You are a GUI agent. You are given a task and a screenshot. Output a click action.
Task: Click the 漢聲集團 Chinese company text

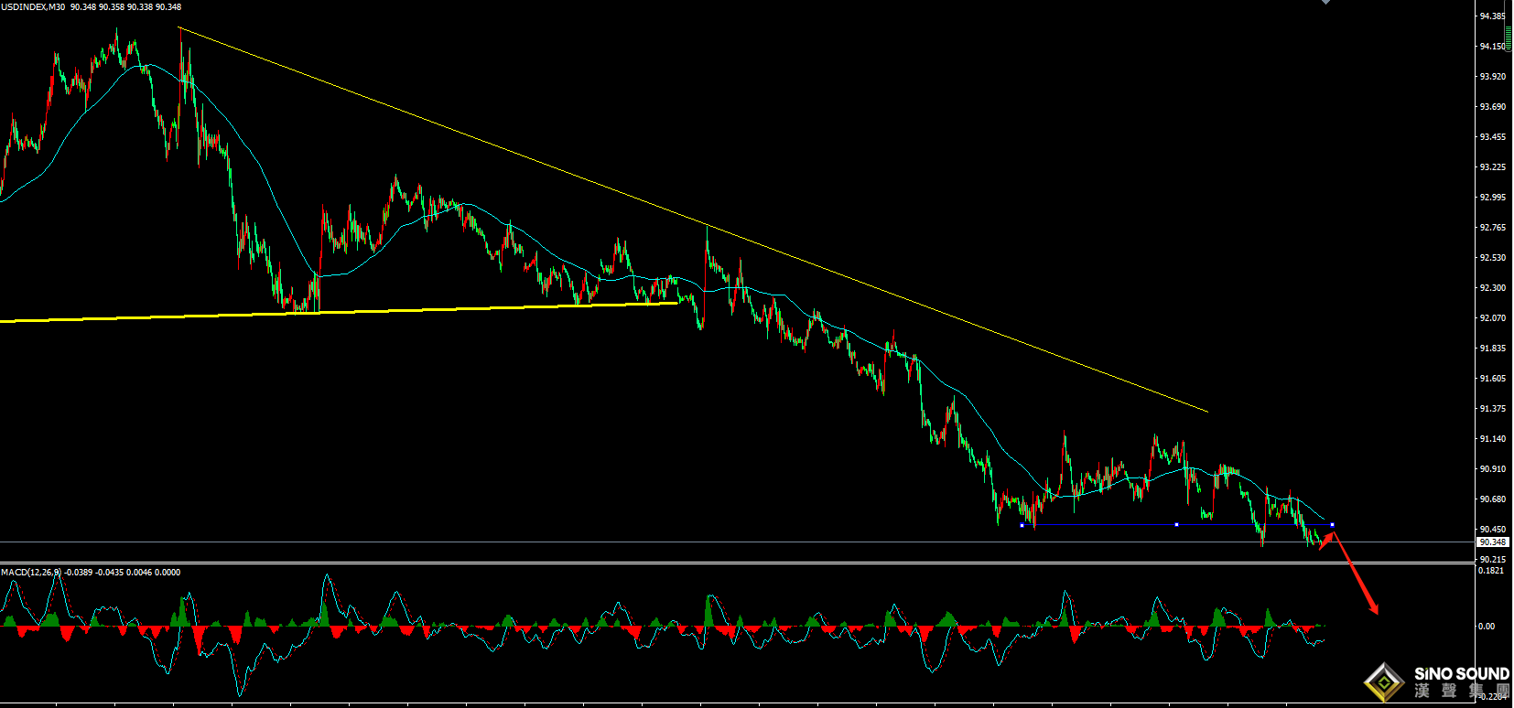pyautogui.click(x=1461, y=691)
